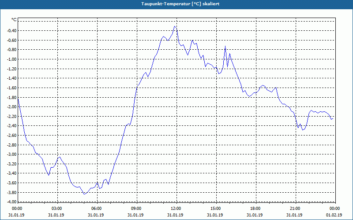Click the 21:00 time label
Viewport: 353px width, 220px height.
tap(295, 209)
